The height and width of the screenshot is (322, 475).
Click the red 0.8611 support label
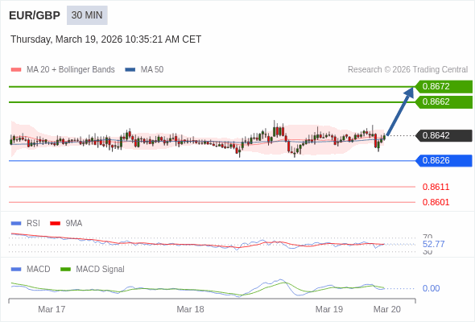click(436, 187)
